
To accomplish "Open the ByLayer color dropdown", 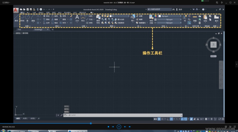I will click(x=170, y=16).
